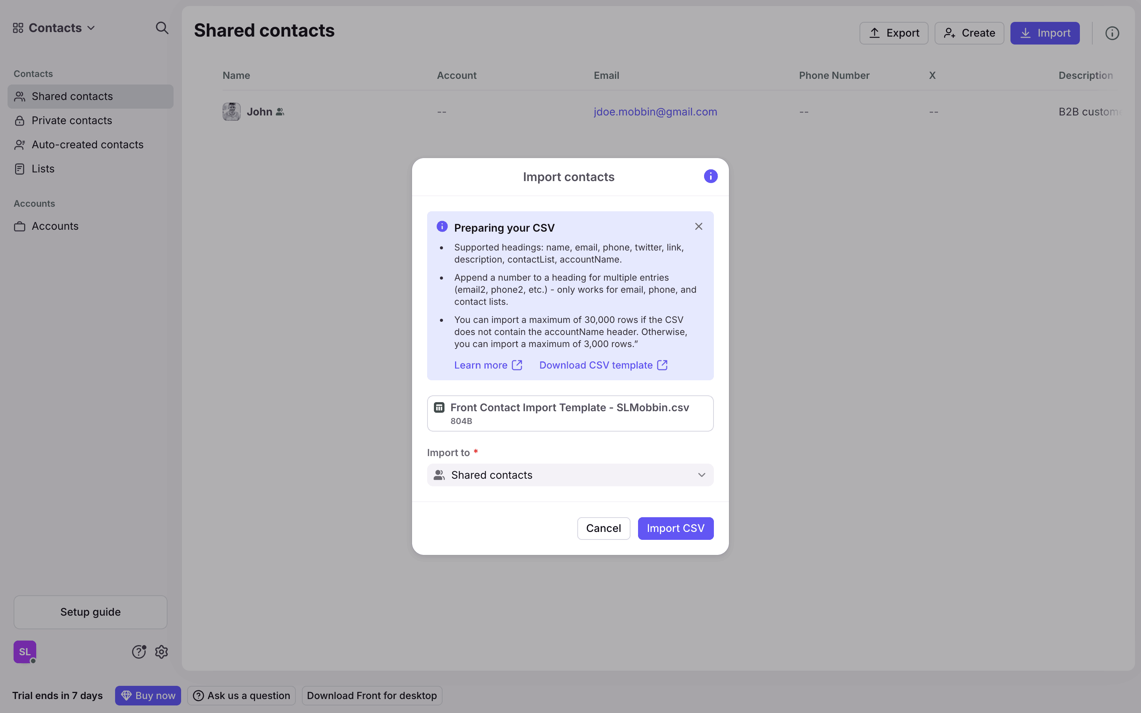Click the SL user avatar
This screenshot has height=713, width=1141.
(25, 652)
